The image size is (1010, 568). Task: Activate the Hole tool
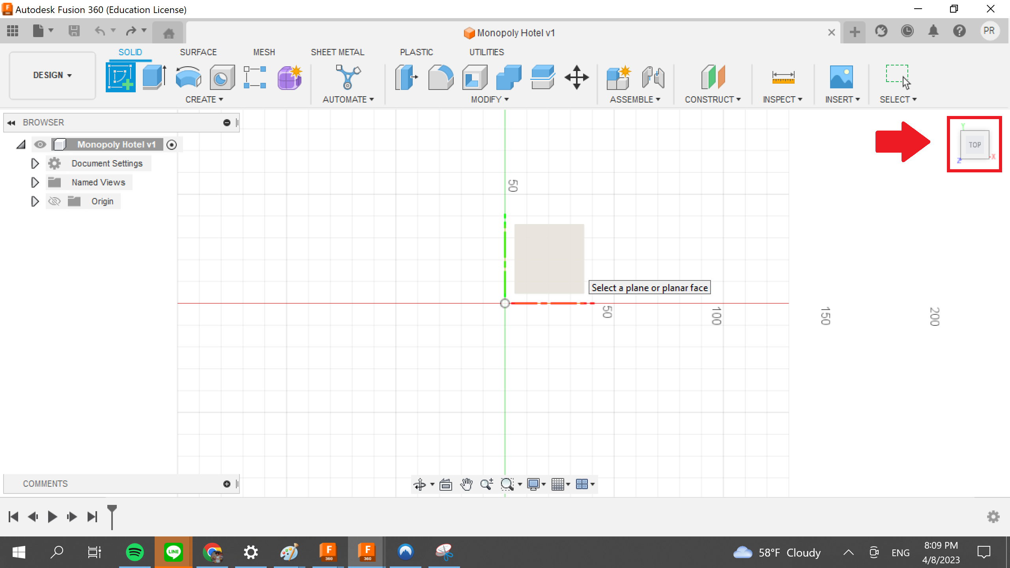tap(221, 77)
